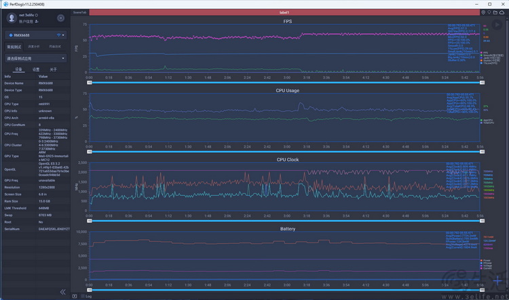
Task: Click the CPU Clock chart right range handle
Action: pos(482,221)
